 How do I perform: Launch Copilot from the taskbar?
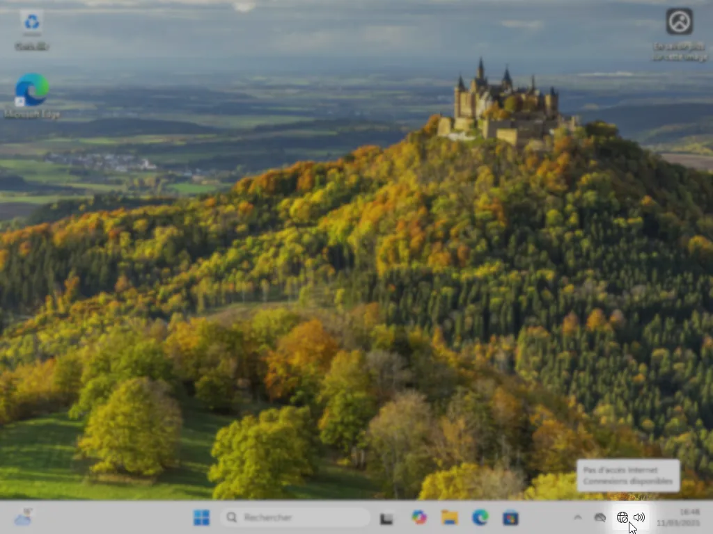pos(419,517)
